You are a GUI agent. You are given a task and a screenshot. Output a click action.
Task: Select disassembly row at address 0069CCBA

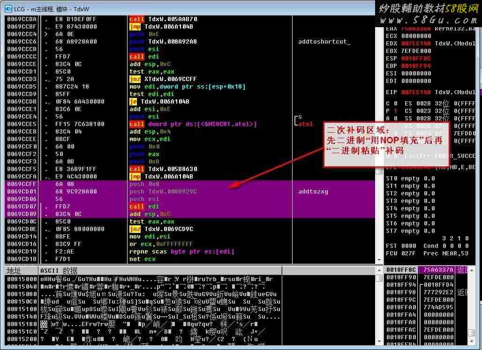point(190,19)
